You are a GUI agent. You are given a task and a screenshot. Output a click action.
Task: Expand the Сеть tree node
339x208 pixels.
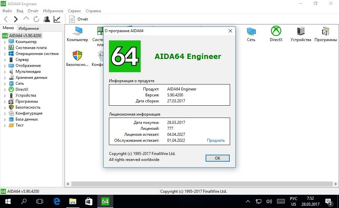pyautogui.click(x=5, y=84)
